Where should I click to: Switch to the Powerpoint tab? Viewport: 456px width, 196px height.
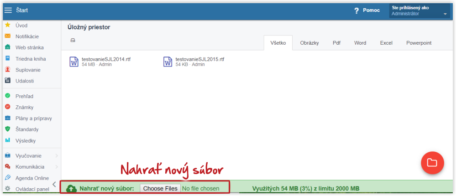click(419, 43)
